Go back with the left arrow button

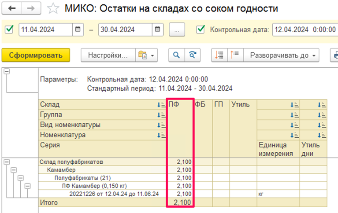(11, 8)
